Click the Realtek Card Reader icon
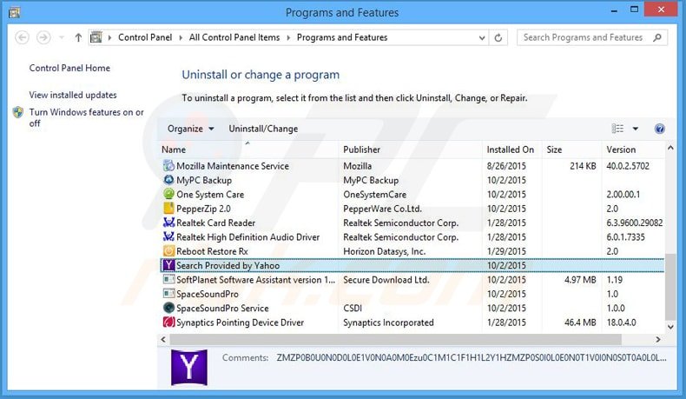Viewport: 686px width, 399px height. (x=168, y=222)
